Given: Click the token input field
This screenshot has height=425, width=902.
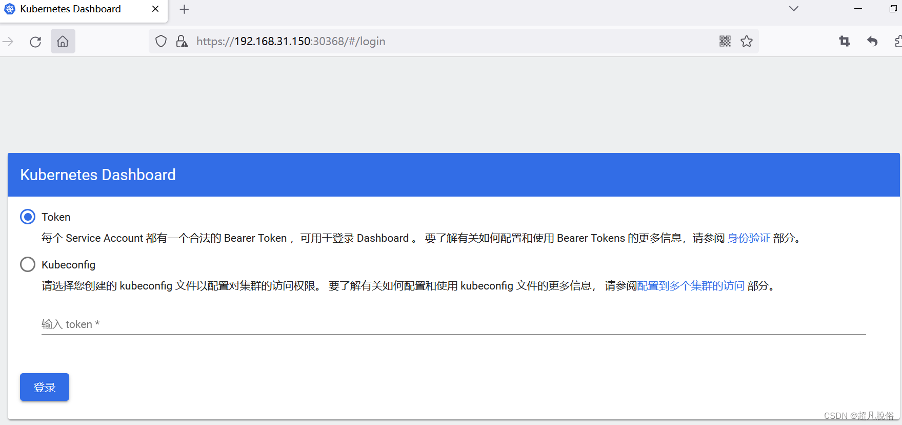Looking at the screenshot, I should click(x=453, y=324).
